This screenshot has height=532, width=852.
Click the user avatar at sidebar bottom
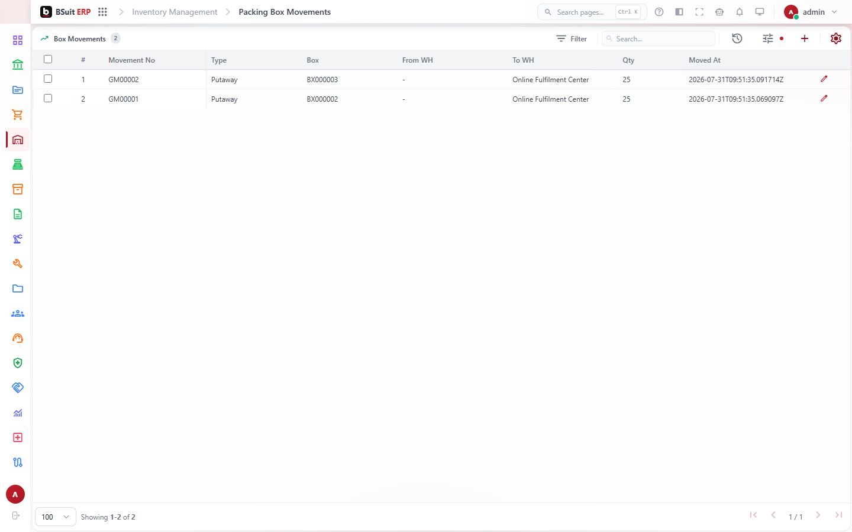pyautogui.click(x=15, y=495)
